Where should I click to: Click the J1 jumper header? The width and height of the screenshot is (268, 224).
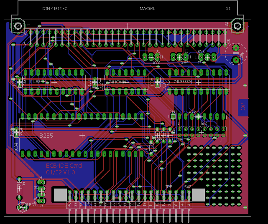(x=151, y=57)
